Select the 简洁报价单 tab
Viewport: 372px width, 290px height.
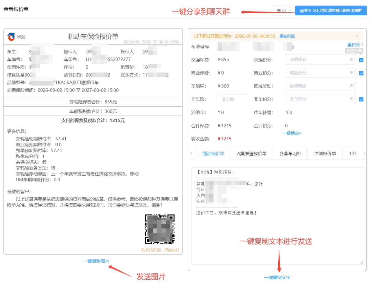click(213, 153)
